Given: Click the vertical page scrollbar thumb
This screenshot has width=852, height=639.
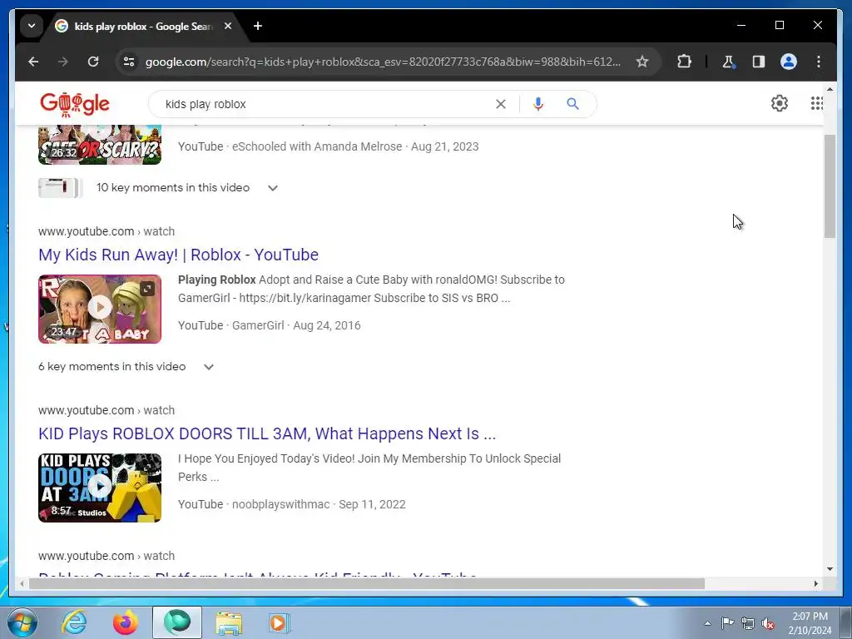Looking at the screenshot, I should coord(830,186).
